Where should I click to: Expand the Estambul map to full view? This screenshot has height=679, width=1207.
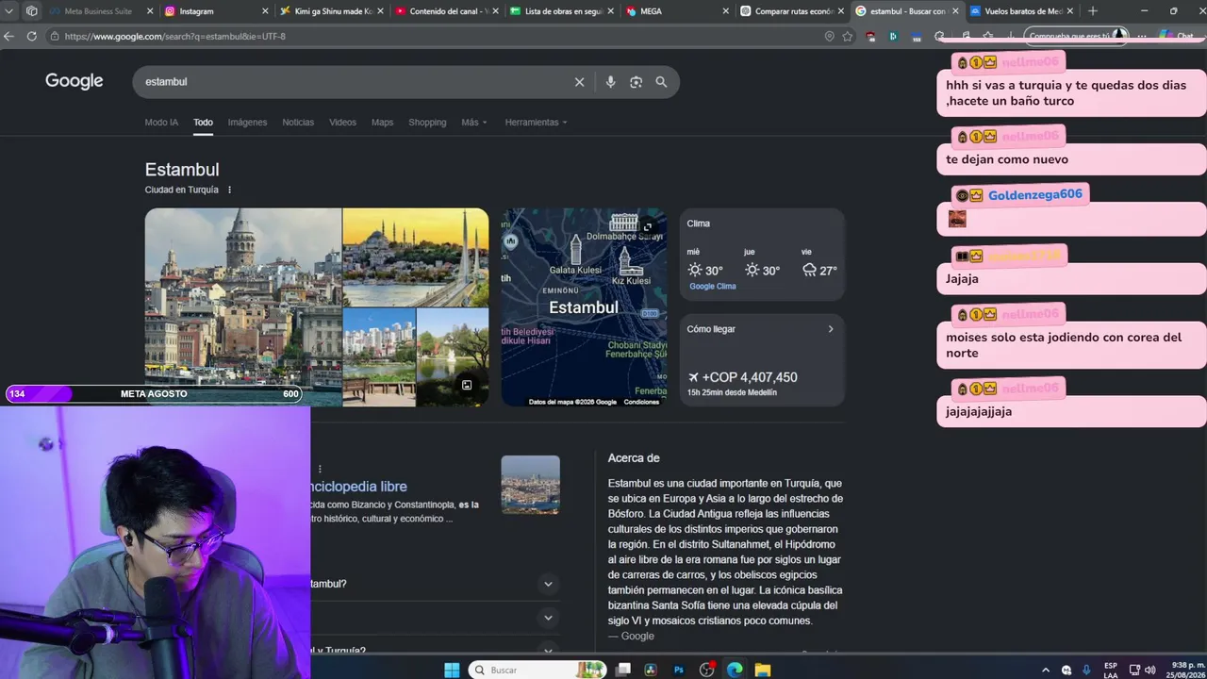(648, 226)
